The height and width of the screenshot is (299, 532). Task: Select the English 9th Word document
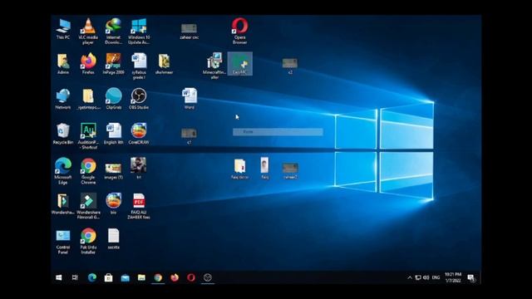pyautogui.click(x=113, y=134)
